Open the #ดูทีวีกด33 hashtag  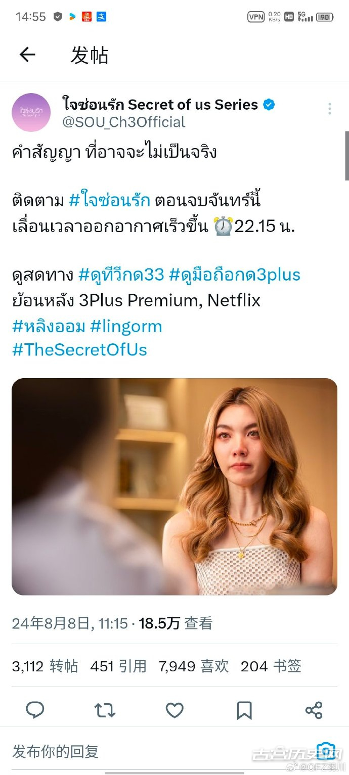click(121, 275)
